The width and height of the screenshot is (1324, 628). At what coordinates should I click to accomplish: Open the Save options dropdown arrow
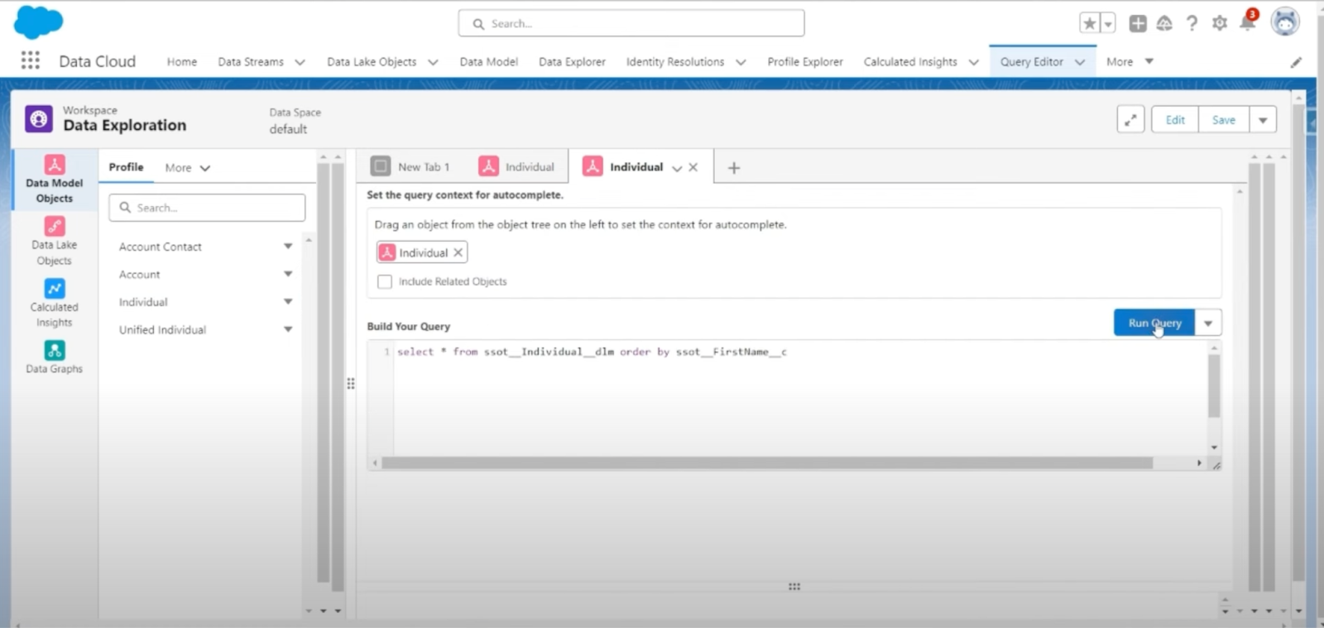coord(1263,120)
